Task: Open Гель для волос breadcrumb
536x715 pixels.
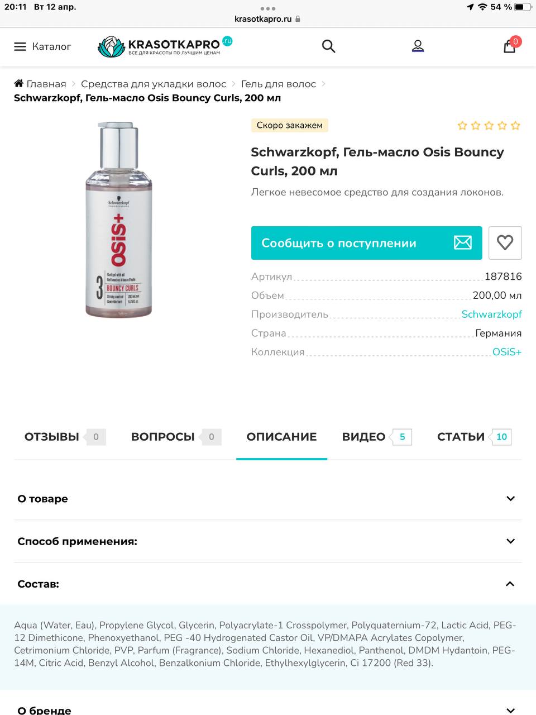Action: pos(279,84)
